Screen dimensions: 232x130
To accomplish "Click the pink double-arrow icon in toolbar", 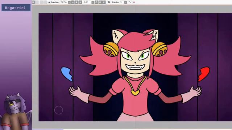I will (x=134, y=2).
